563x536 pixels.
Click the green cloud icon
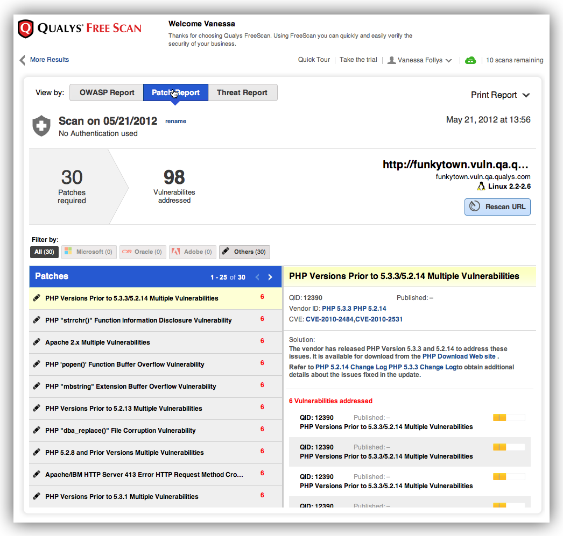470,60
